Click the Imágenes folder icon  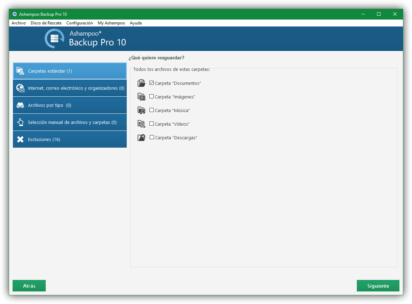coord(141,97)
